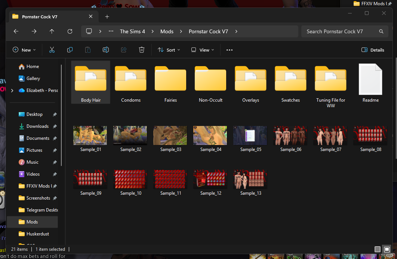Open the Sort dropdown menu

pos(169,50)
